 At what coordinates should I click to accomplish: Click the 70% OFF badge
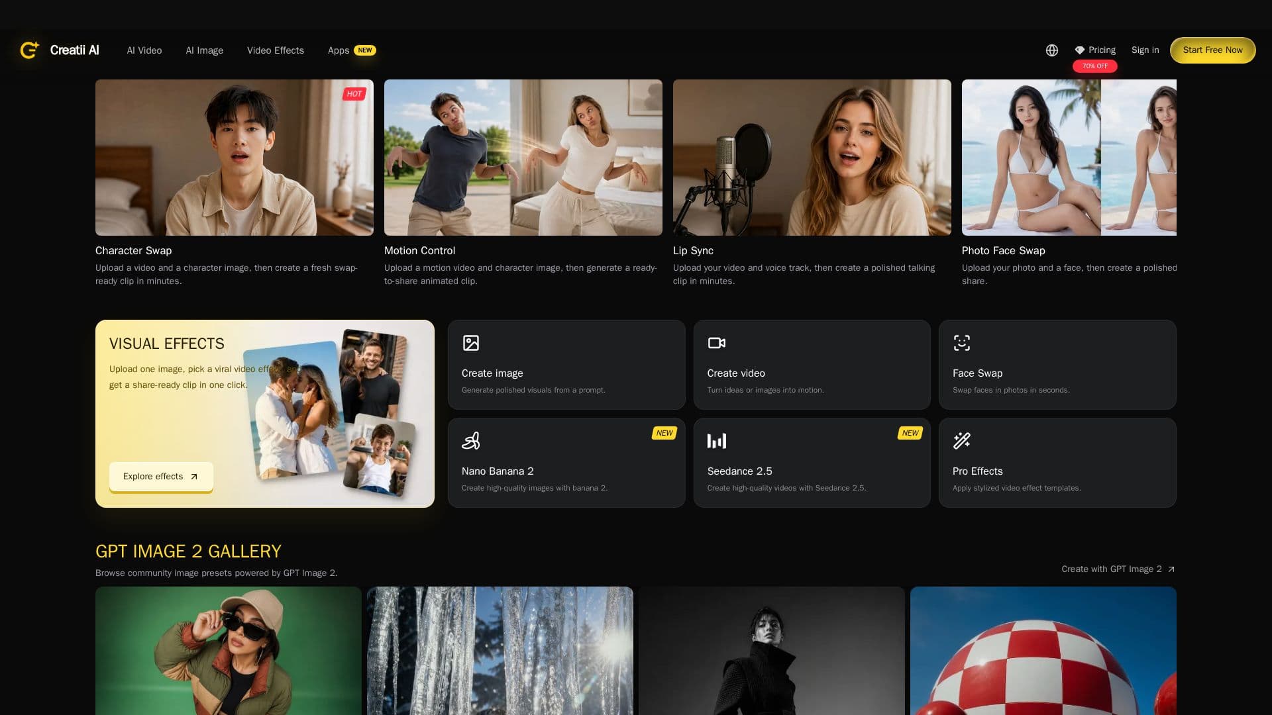(1094, 66)
